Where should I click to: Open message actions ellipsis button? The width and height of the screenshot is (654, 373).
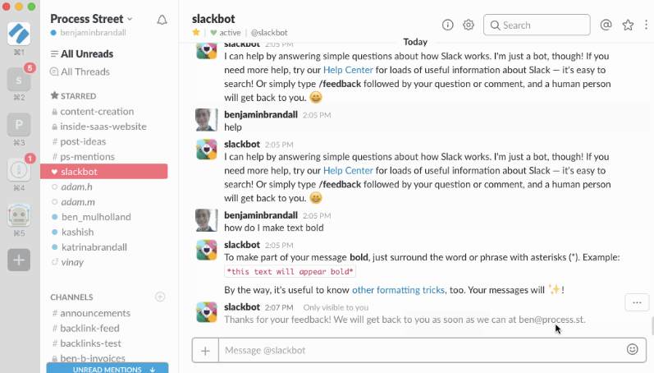tap(637, 302)
